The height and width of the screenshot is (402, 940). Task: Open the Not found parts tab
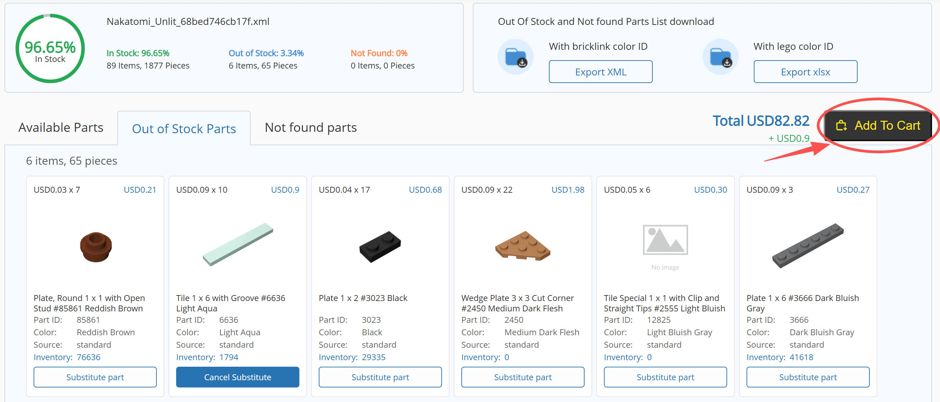310,128
